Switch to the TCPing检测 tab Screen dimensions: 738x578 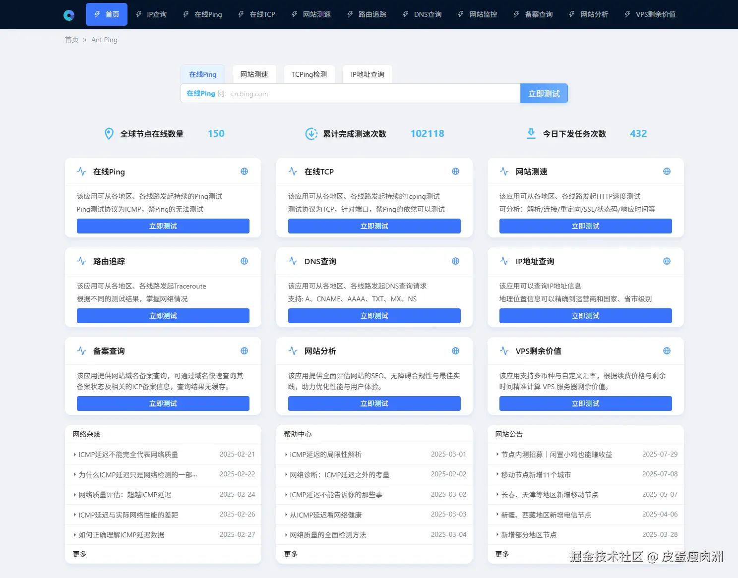pos(309,74)
